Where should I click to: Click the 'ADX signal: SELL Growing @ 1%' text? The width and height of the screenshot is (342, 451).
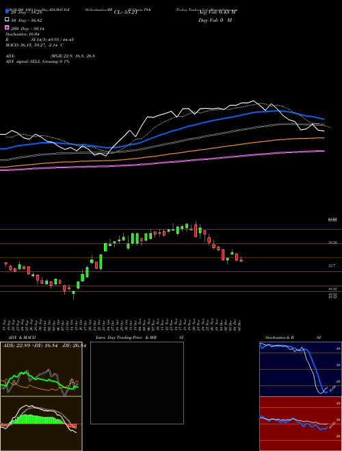pos(38,61)
